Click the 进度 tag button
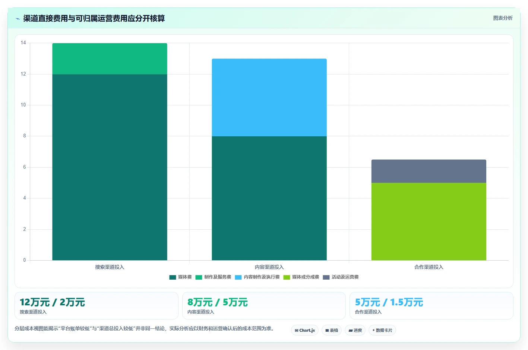This screenshot has width=528, height=350. [x=355, y=330]
